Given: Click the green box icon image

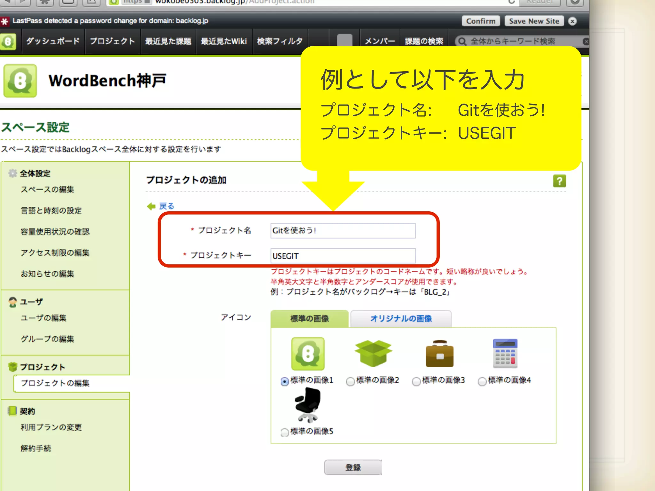Looking at the screenshot, I should point(373,353).
